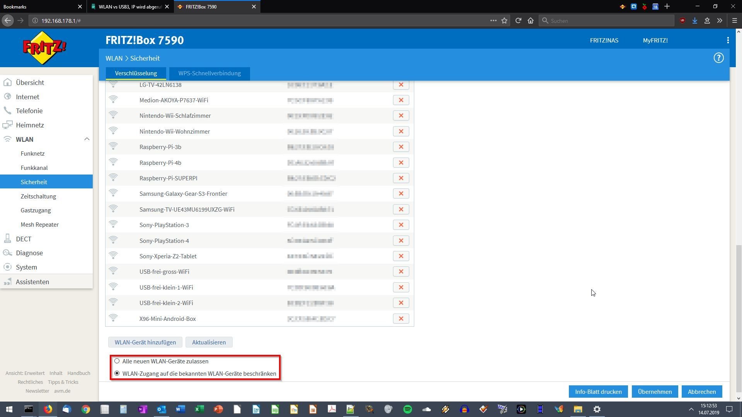
Task: Collapse the WLAN sidebar section
Action: pos(87,139)
